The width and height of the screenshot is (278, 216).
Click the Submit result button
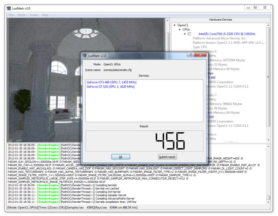(x=167, y=157)
